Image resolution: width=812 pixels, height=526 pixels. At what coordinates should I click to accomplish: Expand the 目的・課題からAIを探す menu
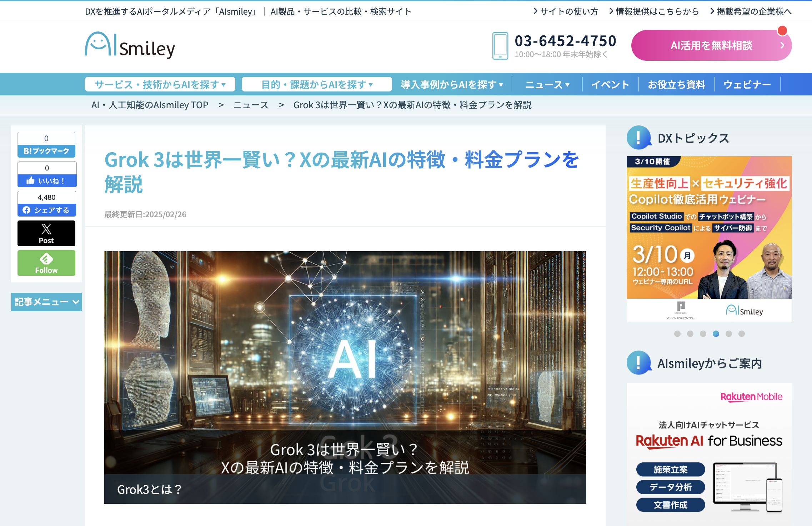coord(317,84)
